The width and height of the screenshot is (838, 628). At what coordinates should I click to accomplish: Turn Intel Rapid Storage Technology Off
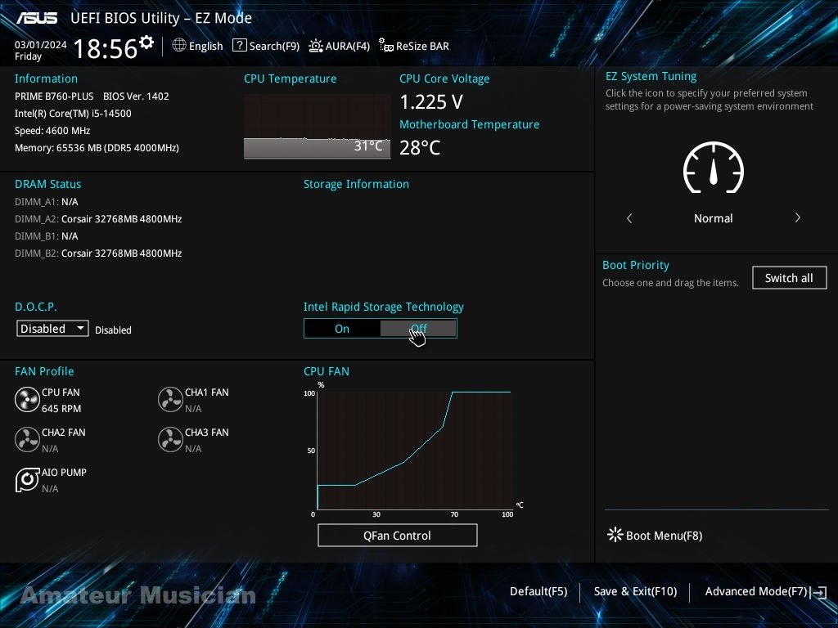418,329
